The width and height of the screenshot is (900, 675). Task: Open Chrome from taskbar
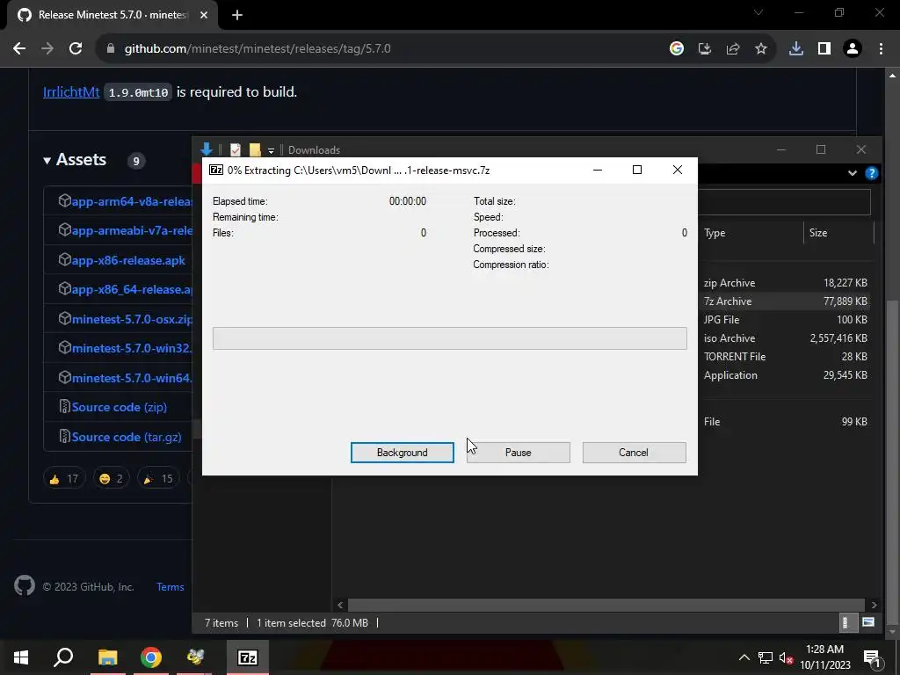pyautogui.click(x=151, y=657)
